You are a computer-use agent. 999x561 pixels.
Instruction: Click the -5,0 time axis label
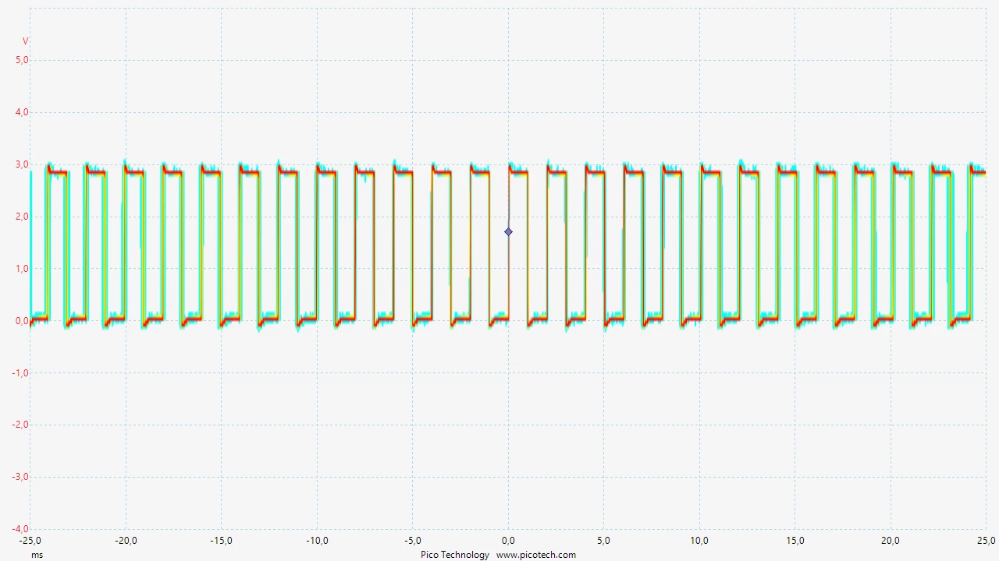[x=413, y=541]
